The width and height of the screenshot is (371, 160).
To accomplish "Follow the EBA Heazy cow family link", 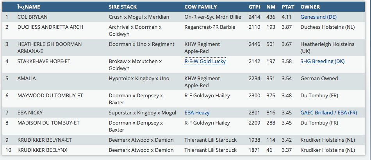I will click(x=197, y=113).
